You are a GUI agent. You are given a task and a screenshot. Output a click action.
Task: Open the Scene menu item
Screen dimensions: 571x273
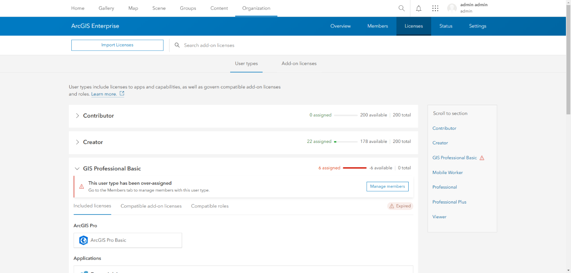159,8
